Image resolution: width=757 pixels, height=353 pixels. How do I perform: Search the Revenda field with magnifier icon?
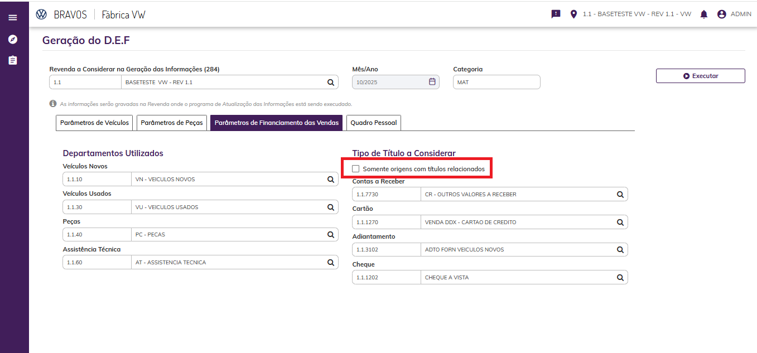click(x=331, y=83)
